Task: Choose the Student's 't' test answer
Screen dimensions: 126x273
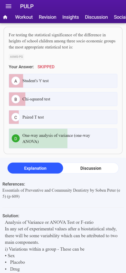Action: [63, 81]
